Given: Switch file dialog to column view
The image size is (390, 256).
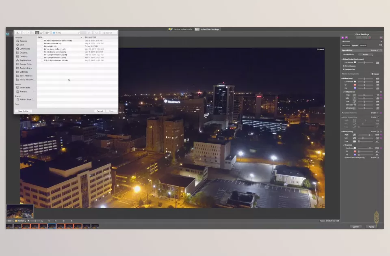Looking at the screenshot, I should [41, 33].
